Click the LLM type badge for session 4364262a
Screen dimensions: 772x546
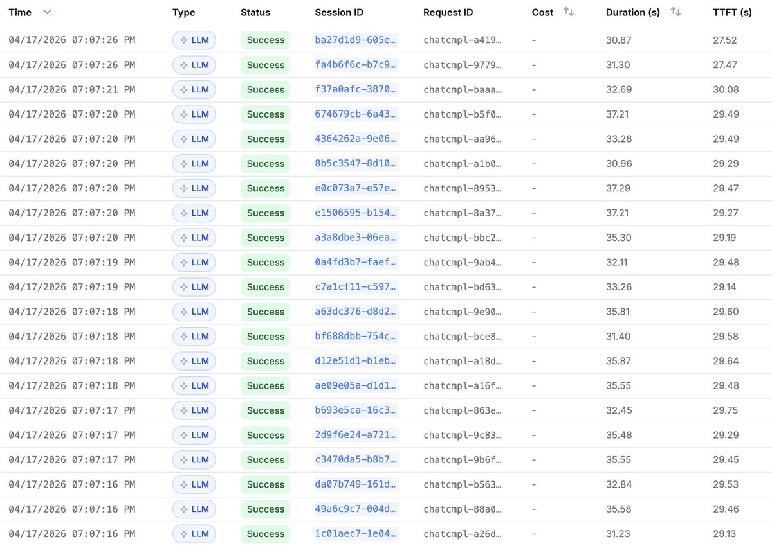(194, 139)
